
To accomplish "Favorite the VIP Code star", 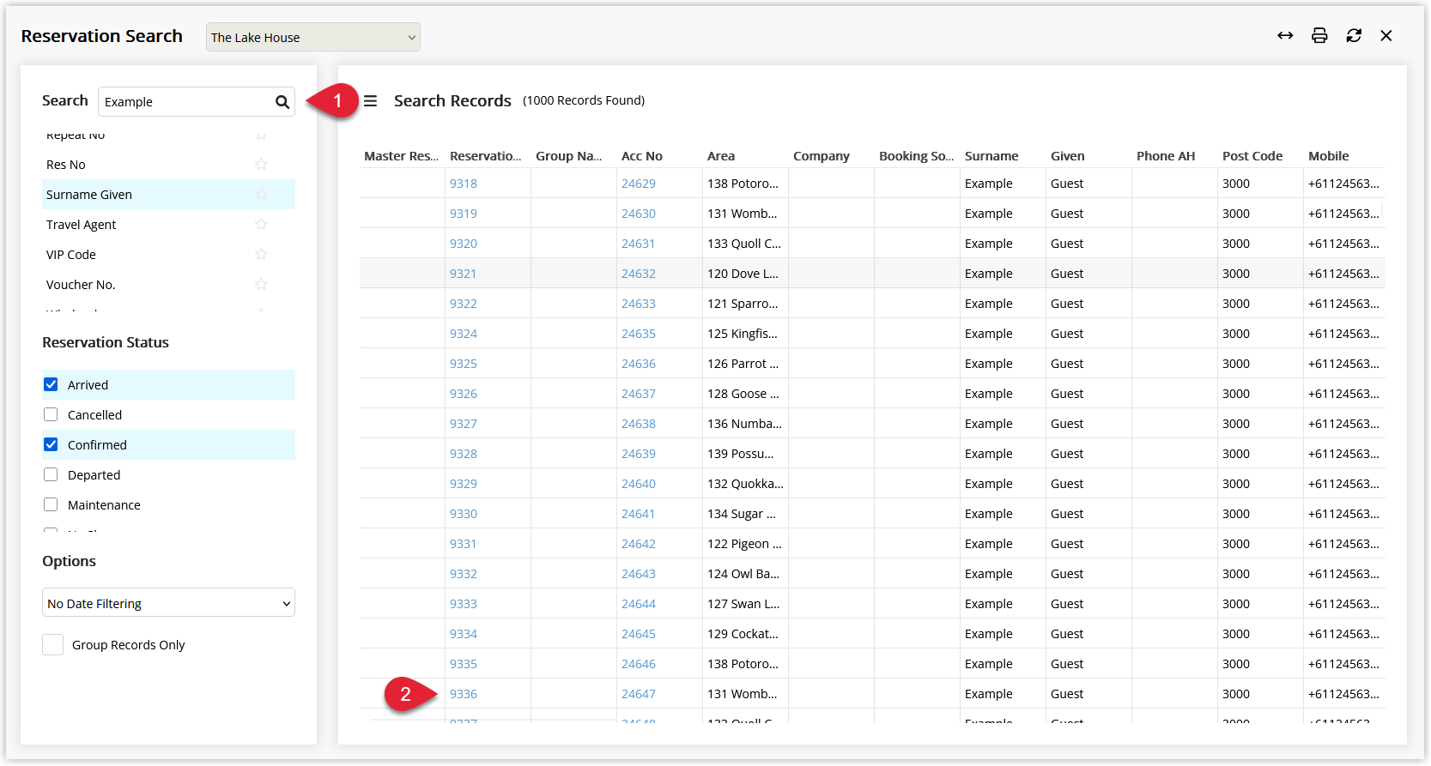I will tap(261, 254).
